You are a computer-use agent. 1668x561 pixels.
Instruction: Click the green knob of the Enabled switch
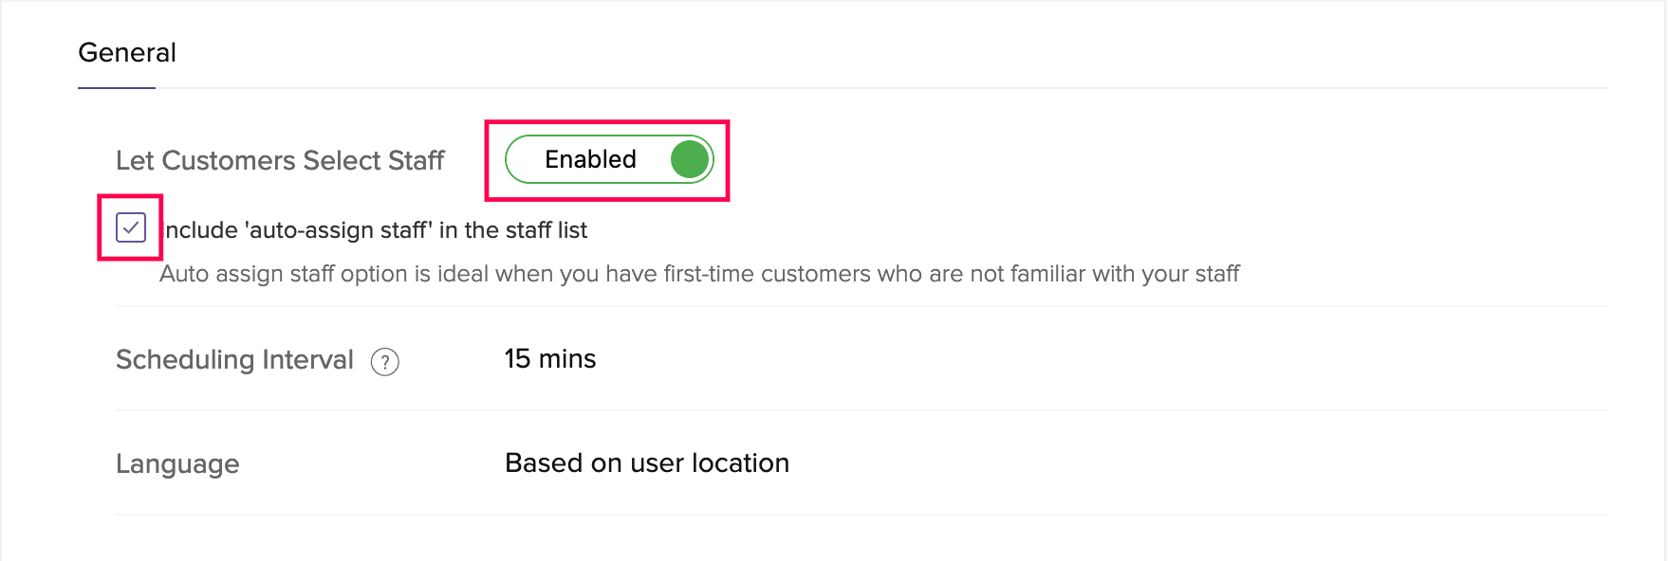coord(690,159)
